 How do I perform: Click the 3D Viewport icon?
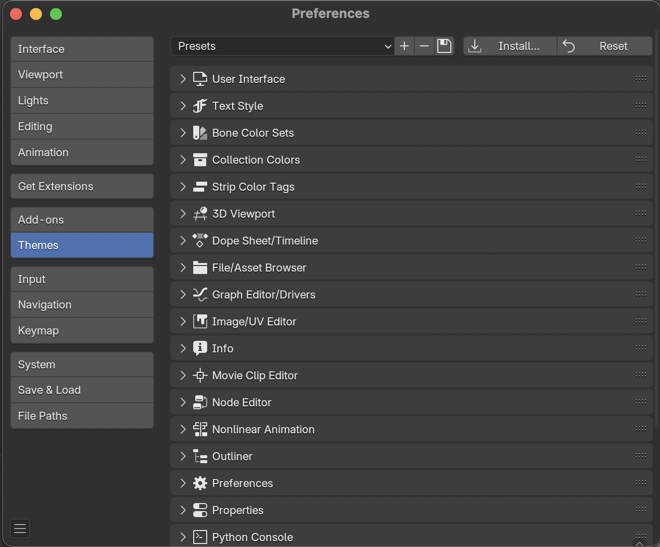point(200,214)
